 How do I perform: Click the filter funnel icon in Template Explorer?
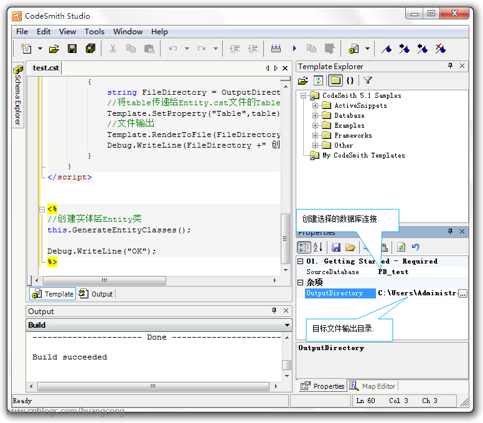[x=368, y=80]
